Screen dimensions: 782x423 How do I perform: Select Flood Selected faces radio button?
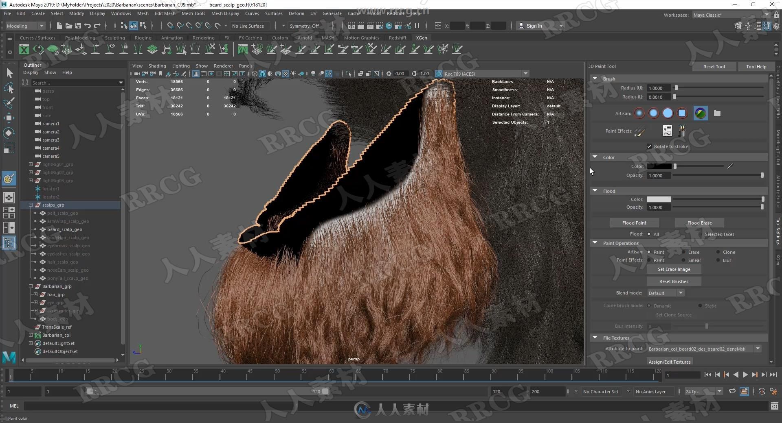[701, 234]
